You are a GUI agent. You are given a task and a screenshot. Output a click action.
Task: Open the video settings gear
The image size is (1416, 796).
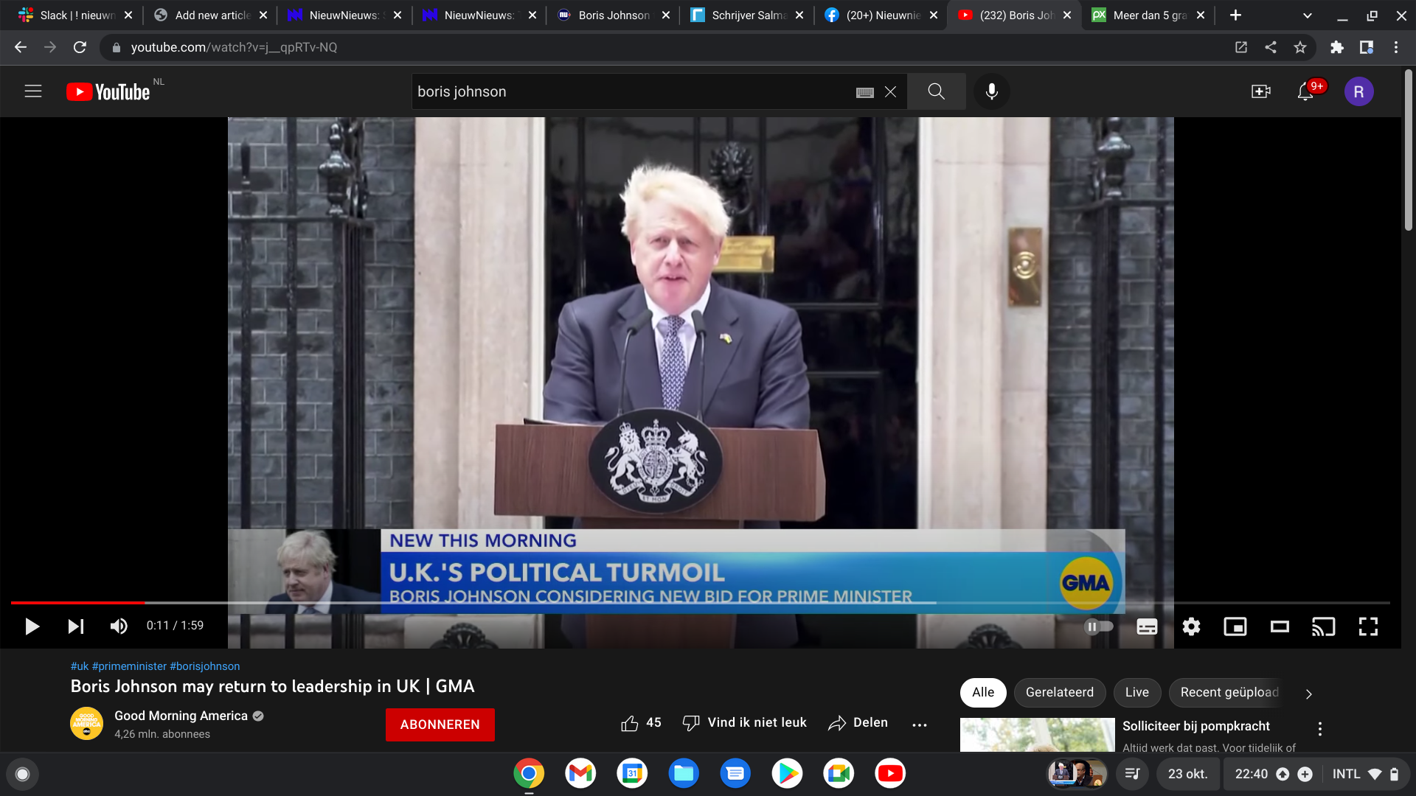pyautogui.click(x=1191, y=626)
